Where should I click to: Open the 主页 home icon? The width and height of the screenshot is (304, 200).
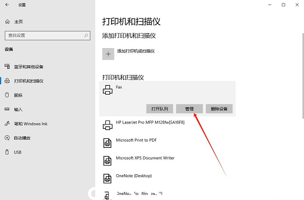tap(8, 21)
